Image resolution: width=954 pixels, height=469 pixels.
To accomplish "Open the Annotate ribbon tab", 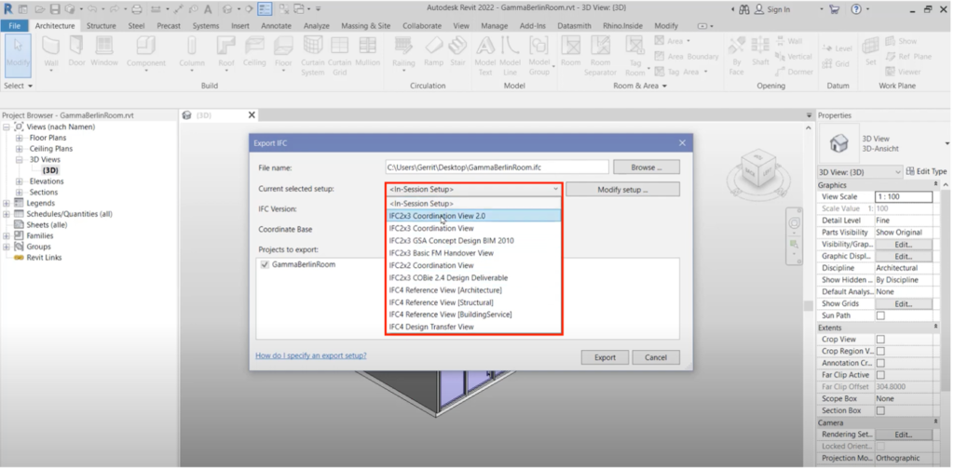I will click(276, 26).
